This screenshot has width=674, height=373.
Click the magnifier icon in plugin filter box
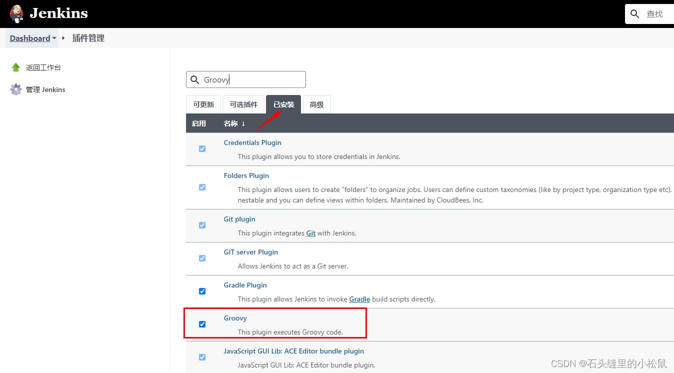coord(195,79)
